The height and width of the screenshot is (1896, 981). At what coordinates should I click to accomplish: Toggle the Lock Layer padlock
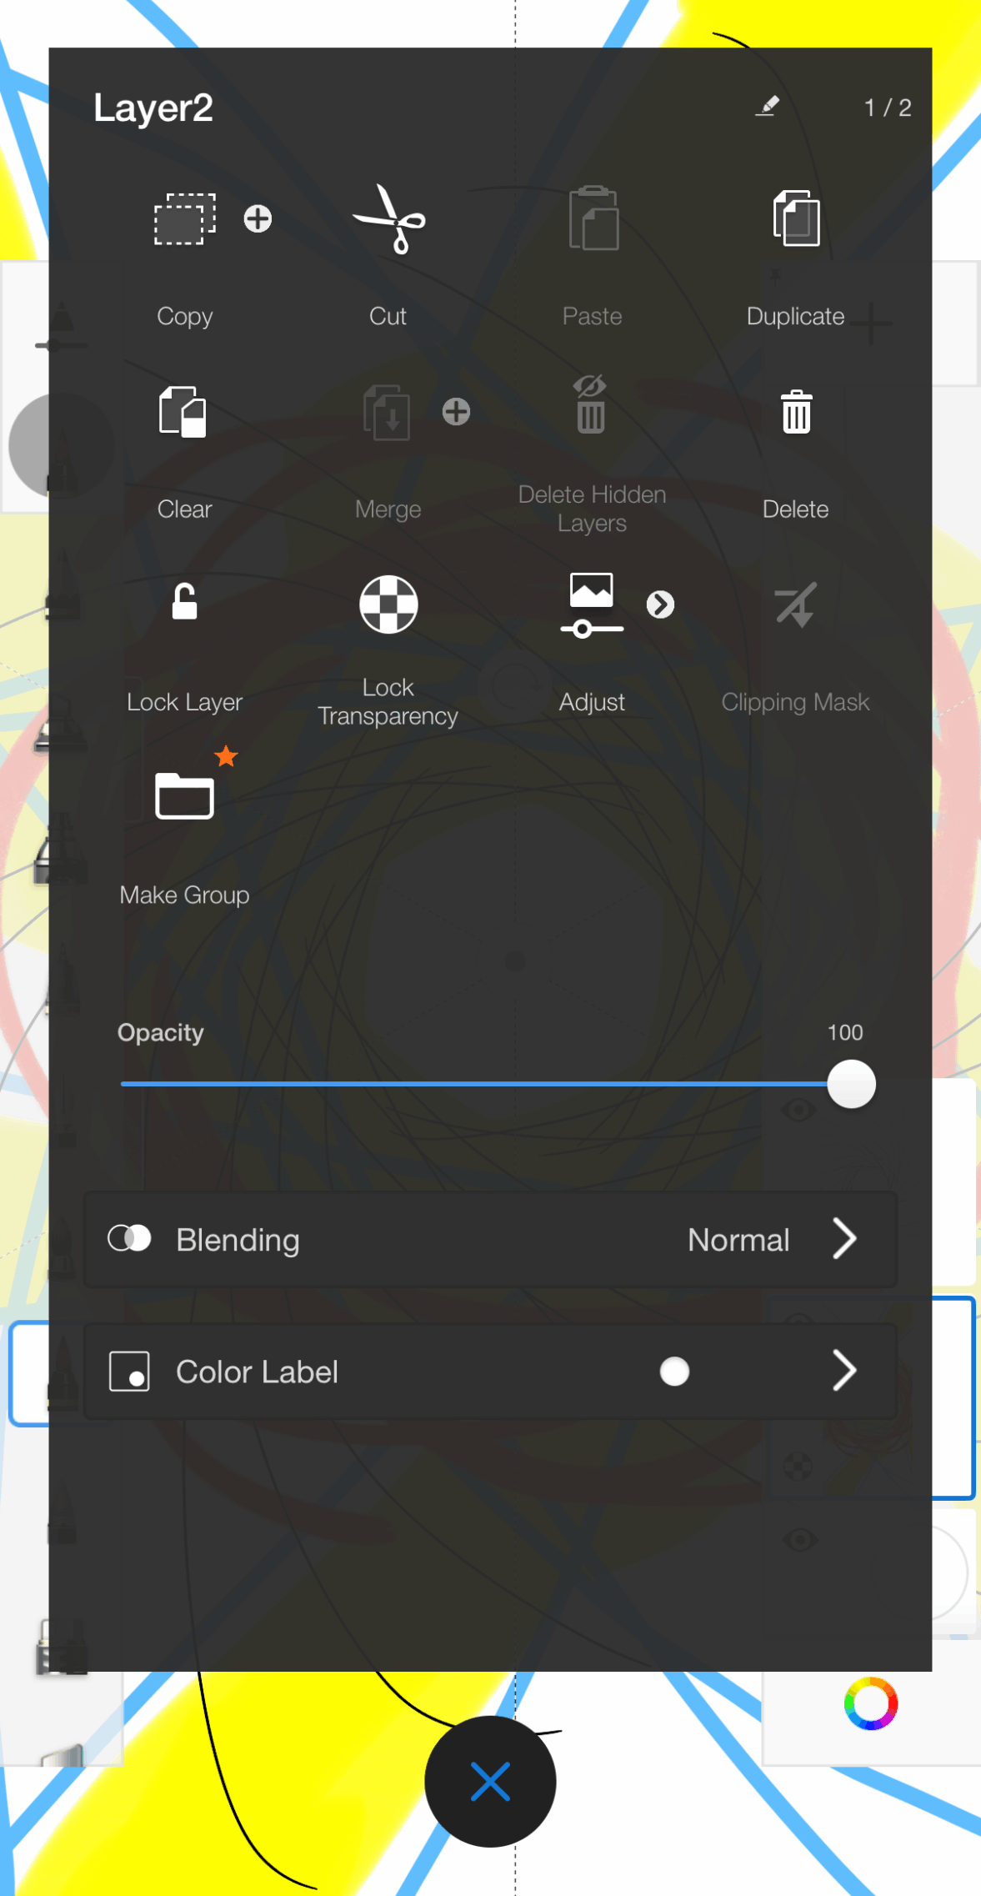(184, 601)
